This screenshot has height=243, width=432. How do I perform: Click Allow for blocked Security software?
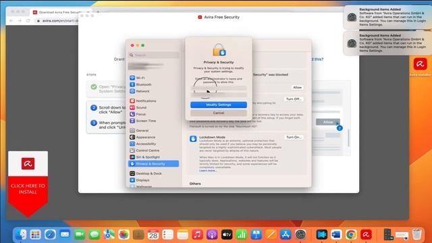coord(297,87)
